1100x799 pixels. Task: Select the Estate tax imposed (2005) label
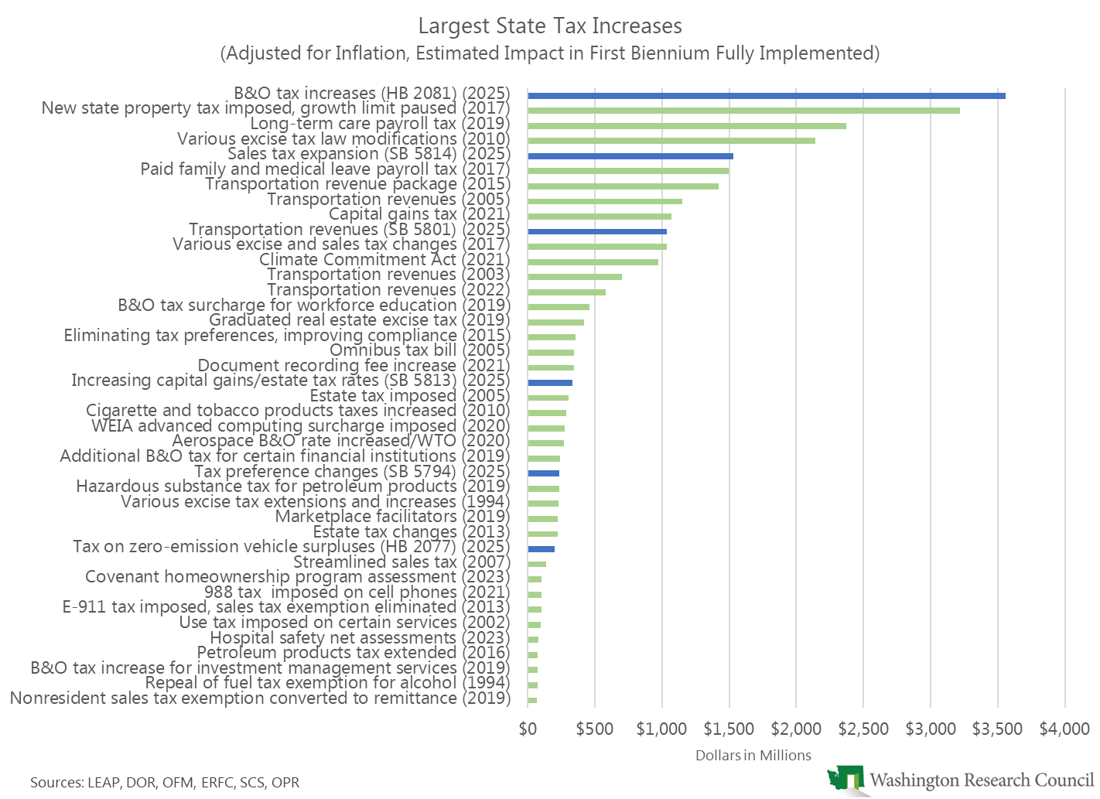pos(410,396)
